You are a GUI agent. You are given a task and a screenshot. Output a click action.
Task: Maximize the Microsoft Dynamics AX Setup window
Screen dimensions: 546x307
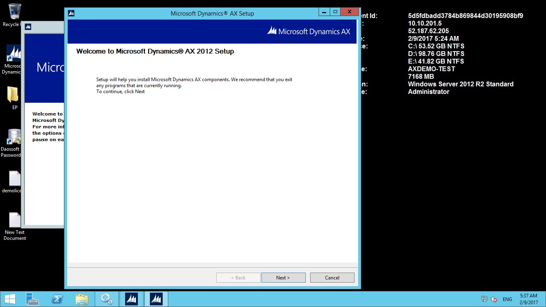[x=335, y=12]
